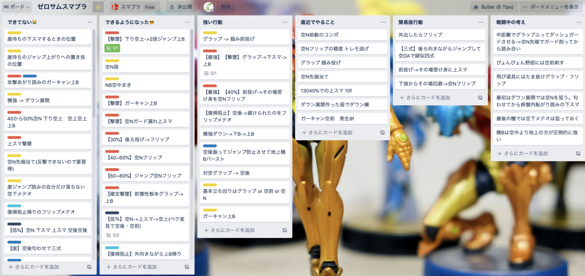Screen dimensions: 585x276
Task: Click scrollbar of できてない list
Action: coord(94,73)
